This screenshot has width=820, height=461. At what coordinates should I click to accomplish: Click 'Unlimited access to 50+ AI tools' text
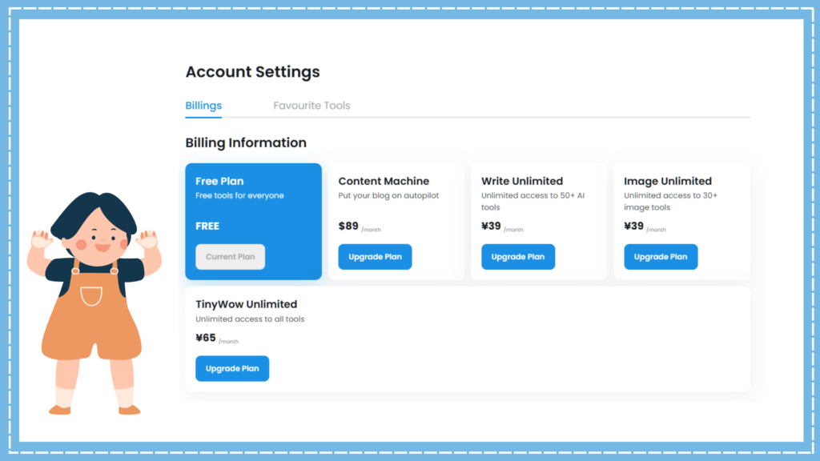pos(533,201)
